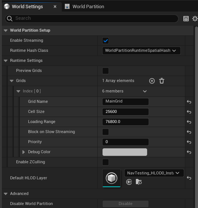
Task: Collapse the Grids array
Action: [12, 81]
